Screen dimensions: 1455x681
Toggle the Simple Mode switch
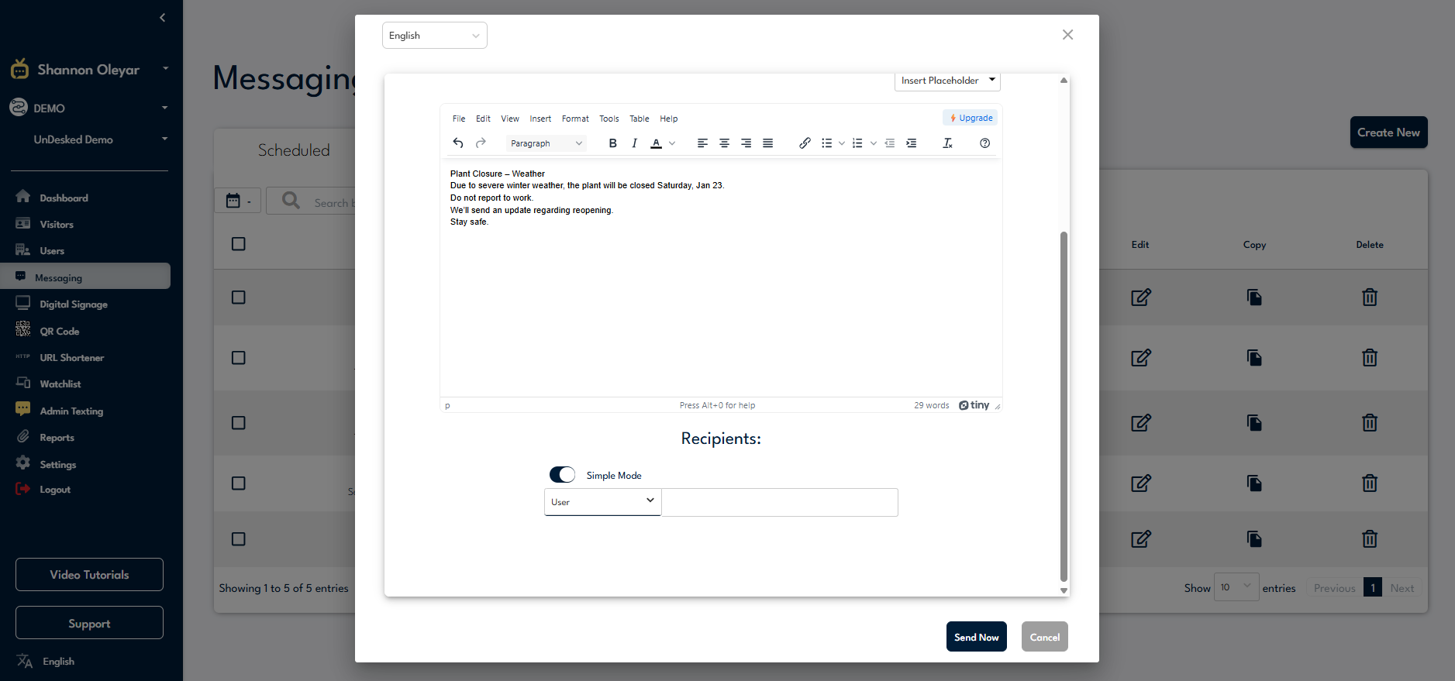click(562, 475)
